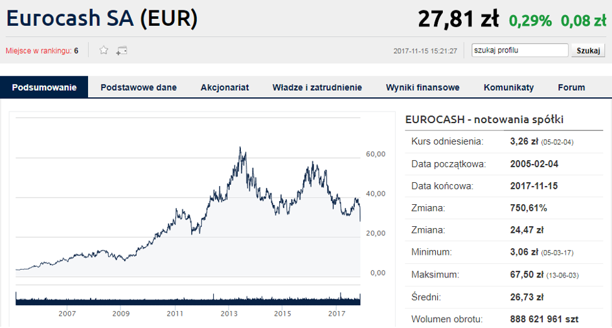Click the 2007 label on the time axis
This screenshot has height=328, width=612.
tap(67, 314)
